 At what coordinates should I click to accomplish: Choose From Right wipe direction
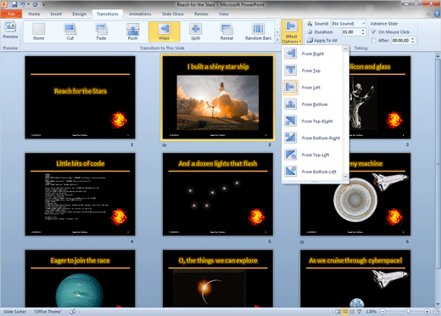(312, 54)
